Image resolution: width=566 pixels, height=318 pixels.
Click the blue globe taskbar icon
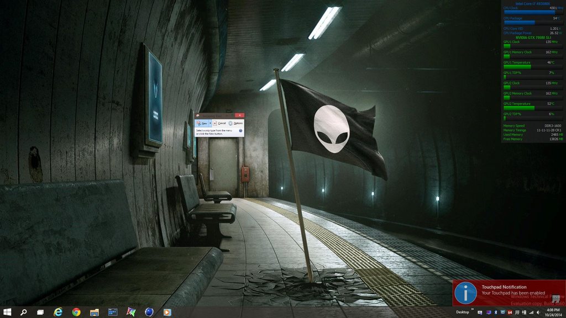149,312
